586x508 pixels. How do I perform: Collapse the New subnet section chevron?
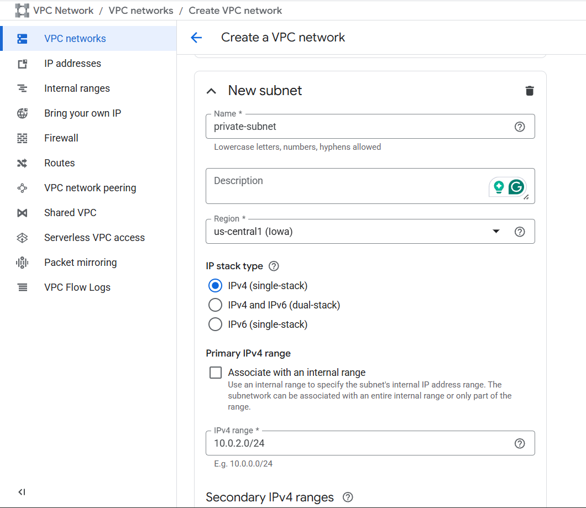(x=212, y=91)
